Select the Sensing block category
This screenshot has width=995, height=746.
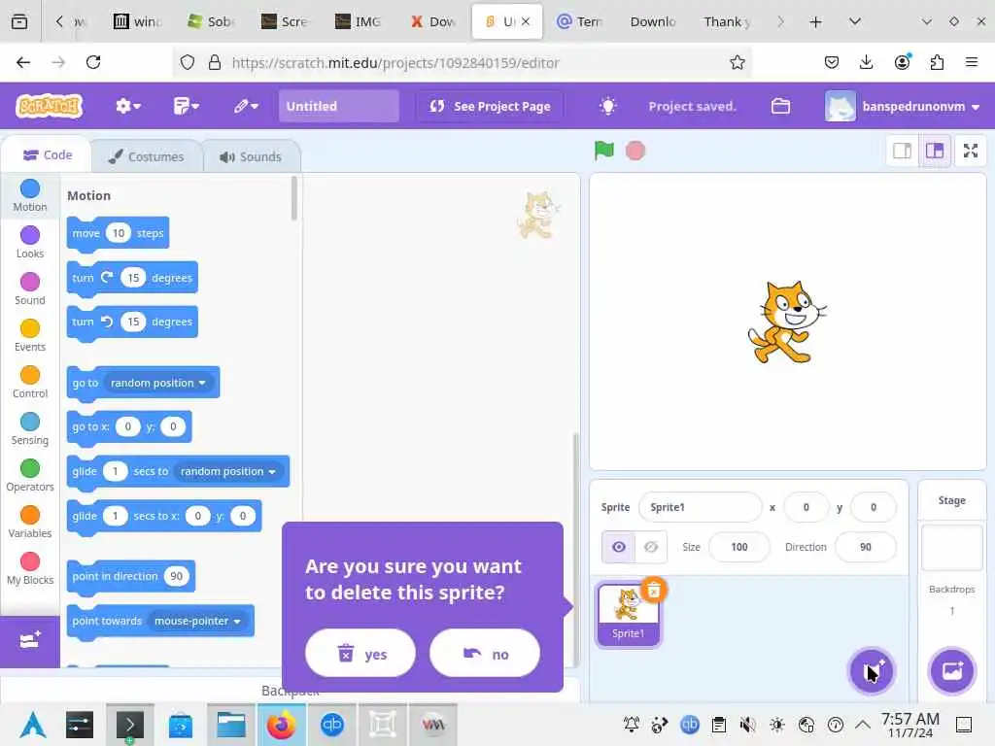(30, 428)
